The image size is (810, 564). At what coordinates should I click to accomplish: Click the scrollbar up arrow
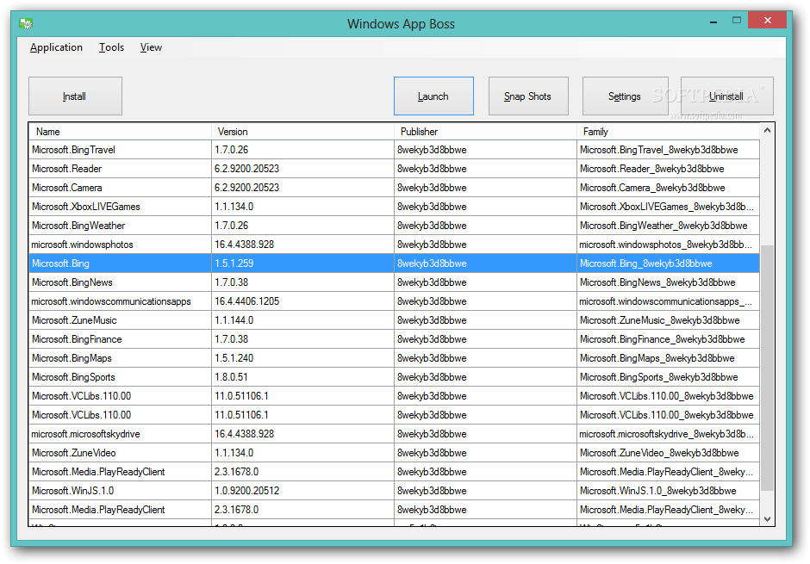pos(767,131)
